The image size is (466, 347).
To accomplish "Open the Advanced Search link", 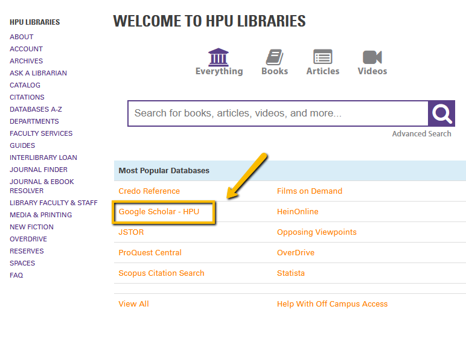I will point(421,134).
